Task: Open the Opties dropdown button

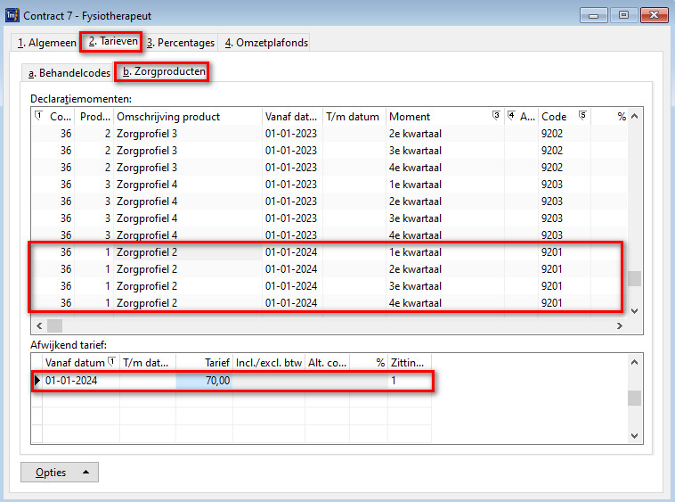Action: 59,472
